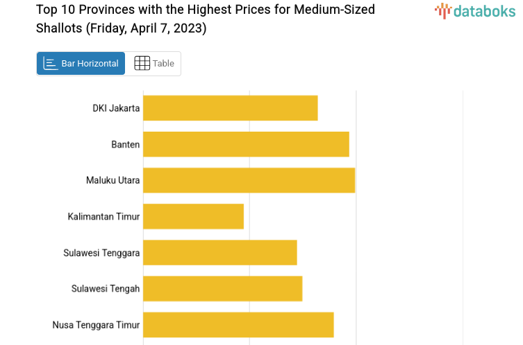
Task: Click the Banten bar
Action: 246,144
